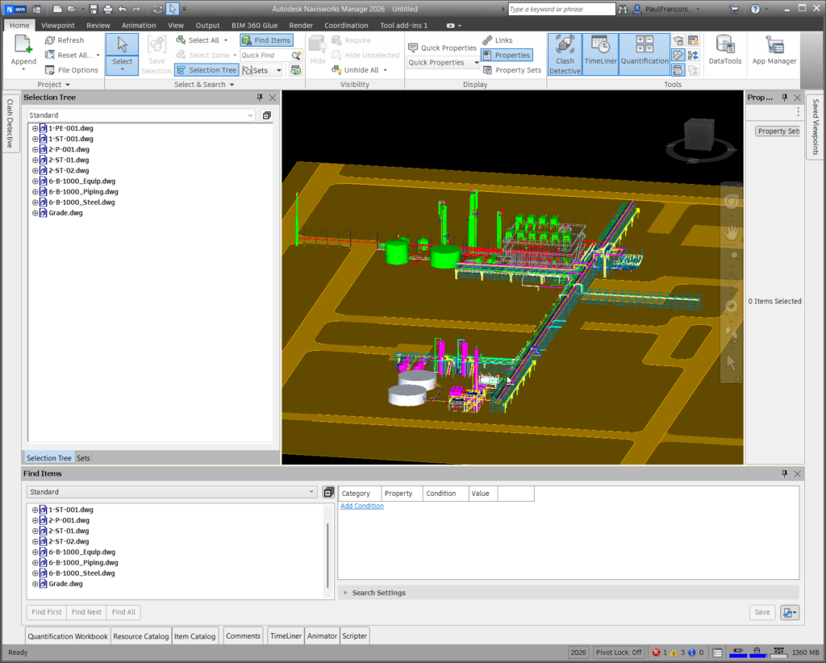Image resolution: width=826 pixels, height=663 pixels.
Task: Click the keyword search field in title bar
Action: [561, 9]
